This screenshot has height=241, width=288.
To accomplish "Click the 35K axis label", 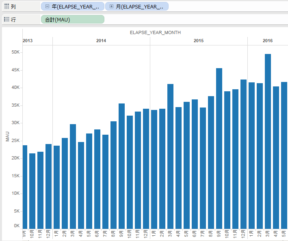I will coord(15,105).
